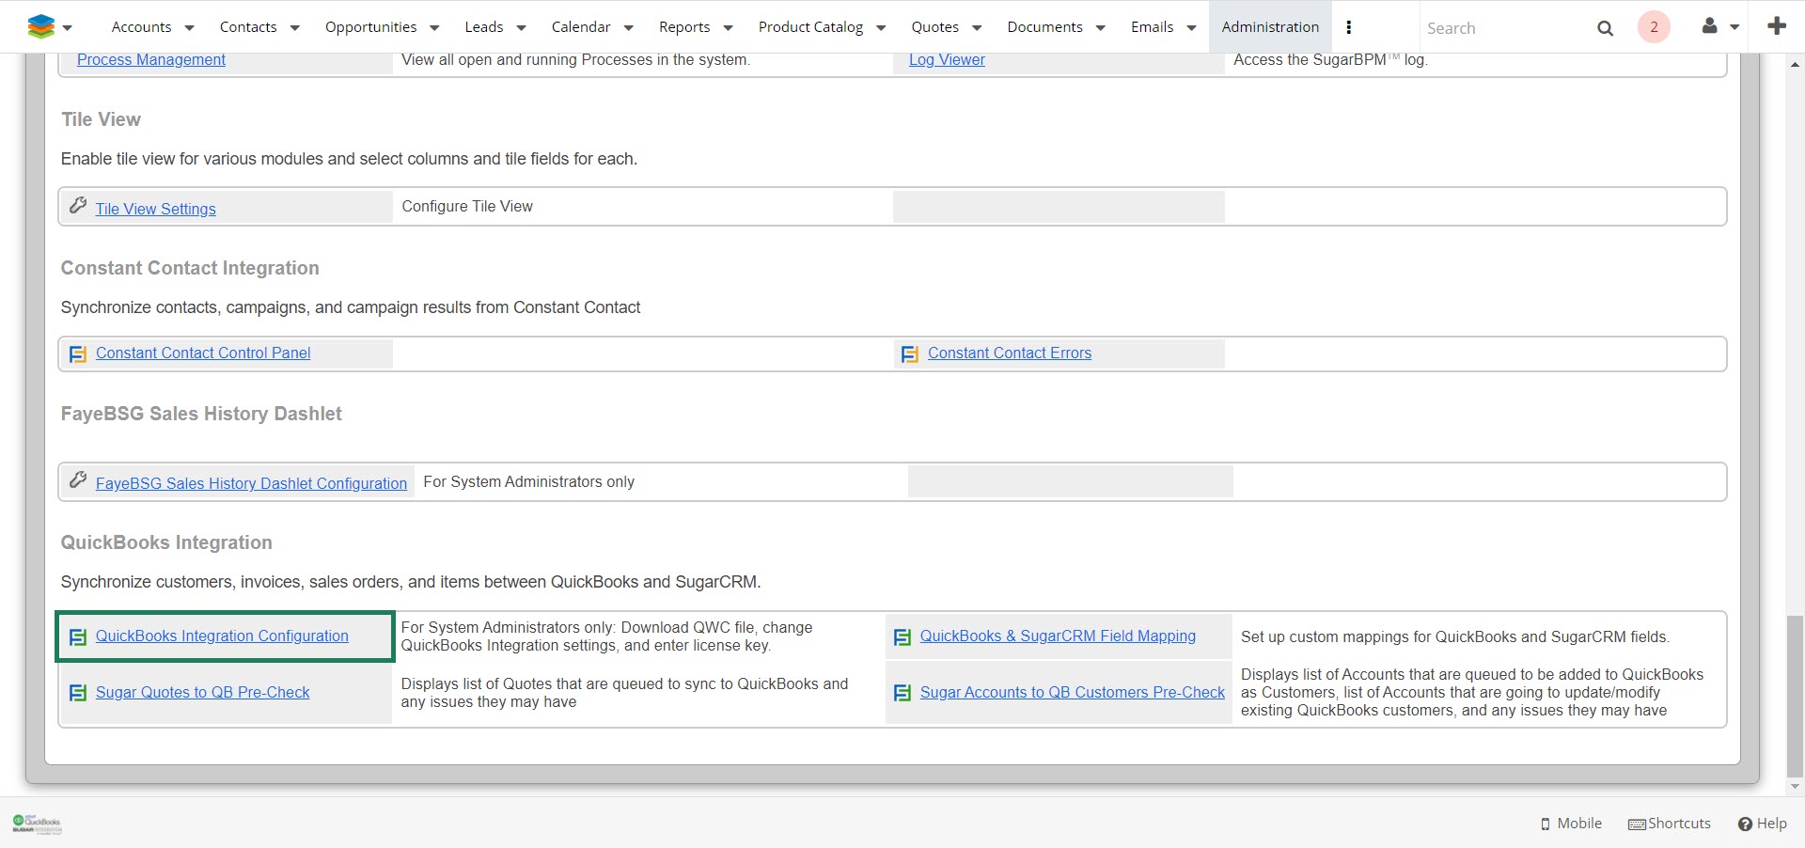The image size is (1805, 848).
Task: Open the notifications badge showing 2
Action: 1654,27
